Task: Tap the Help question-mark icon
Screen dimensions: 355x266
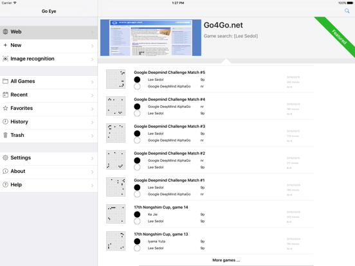Action: click(5, 185)
